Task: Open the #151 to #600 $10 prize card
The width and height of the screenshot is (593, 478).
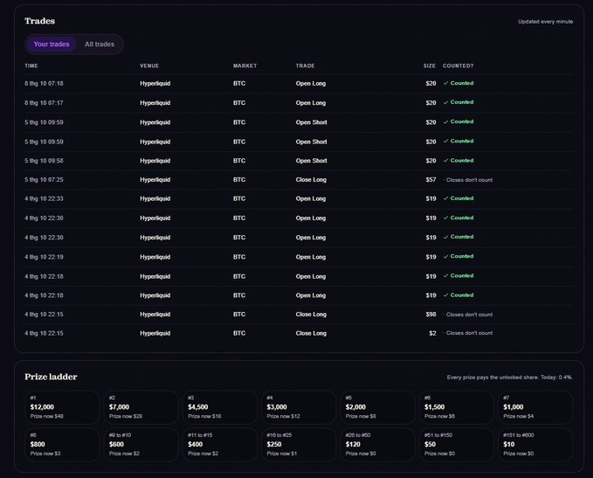Action: pyautogui.click(x=535, y=445)
